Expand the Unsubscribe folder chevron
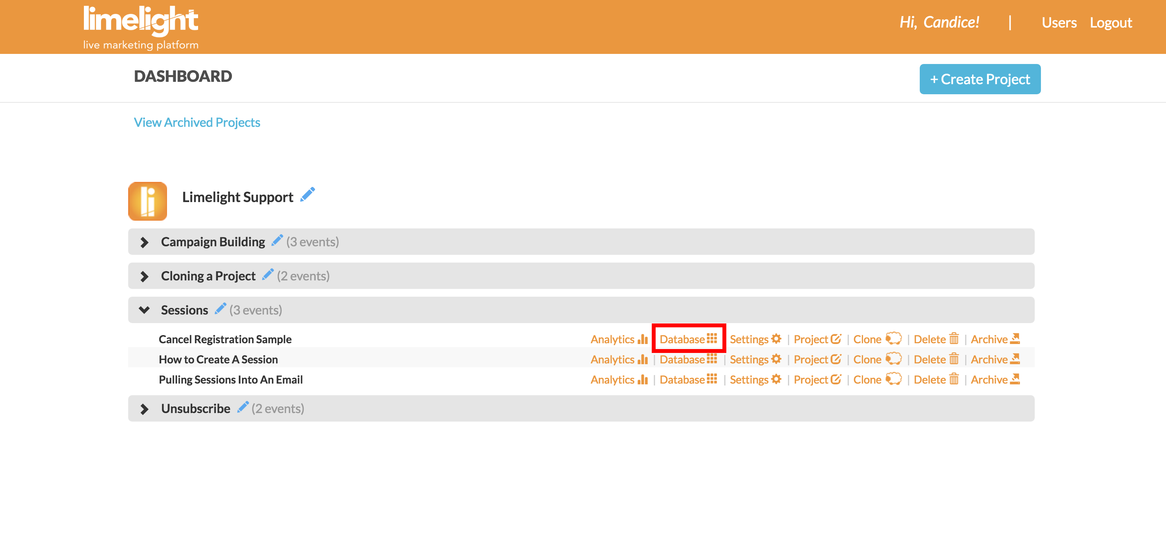Image resolution: width=1166 pixels, height=536 pixels. coord(144,409)
